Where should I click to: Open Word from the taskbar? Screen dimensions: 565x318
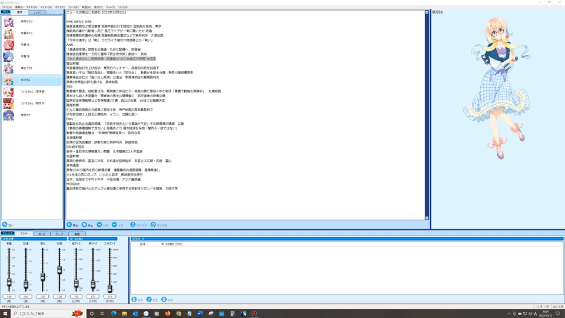pyautogui.click(x=200, y=313)
